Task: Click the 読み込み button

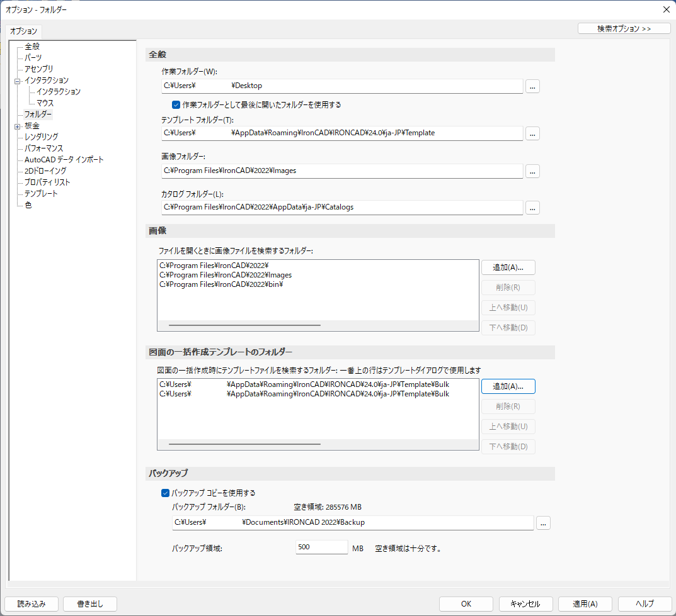Action: [32, 603]
